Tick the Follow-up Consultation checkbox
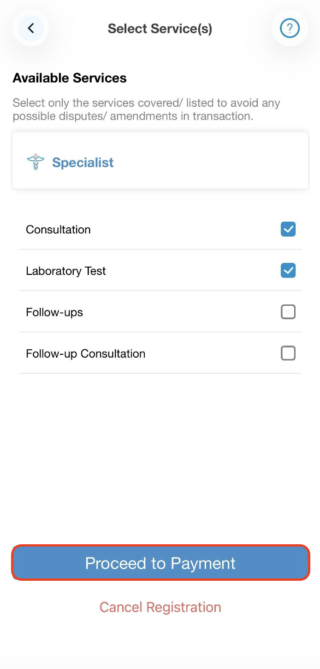320x669 pixels. click(x=288, y=353)
